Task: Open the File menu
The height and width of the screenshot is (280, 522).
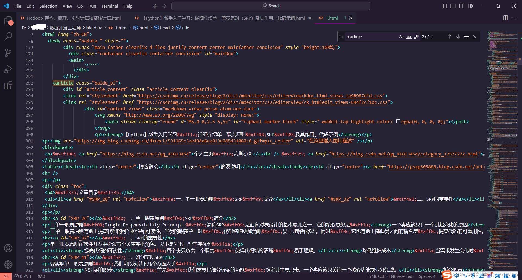Action: pos(18,6)
